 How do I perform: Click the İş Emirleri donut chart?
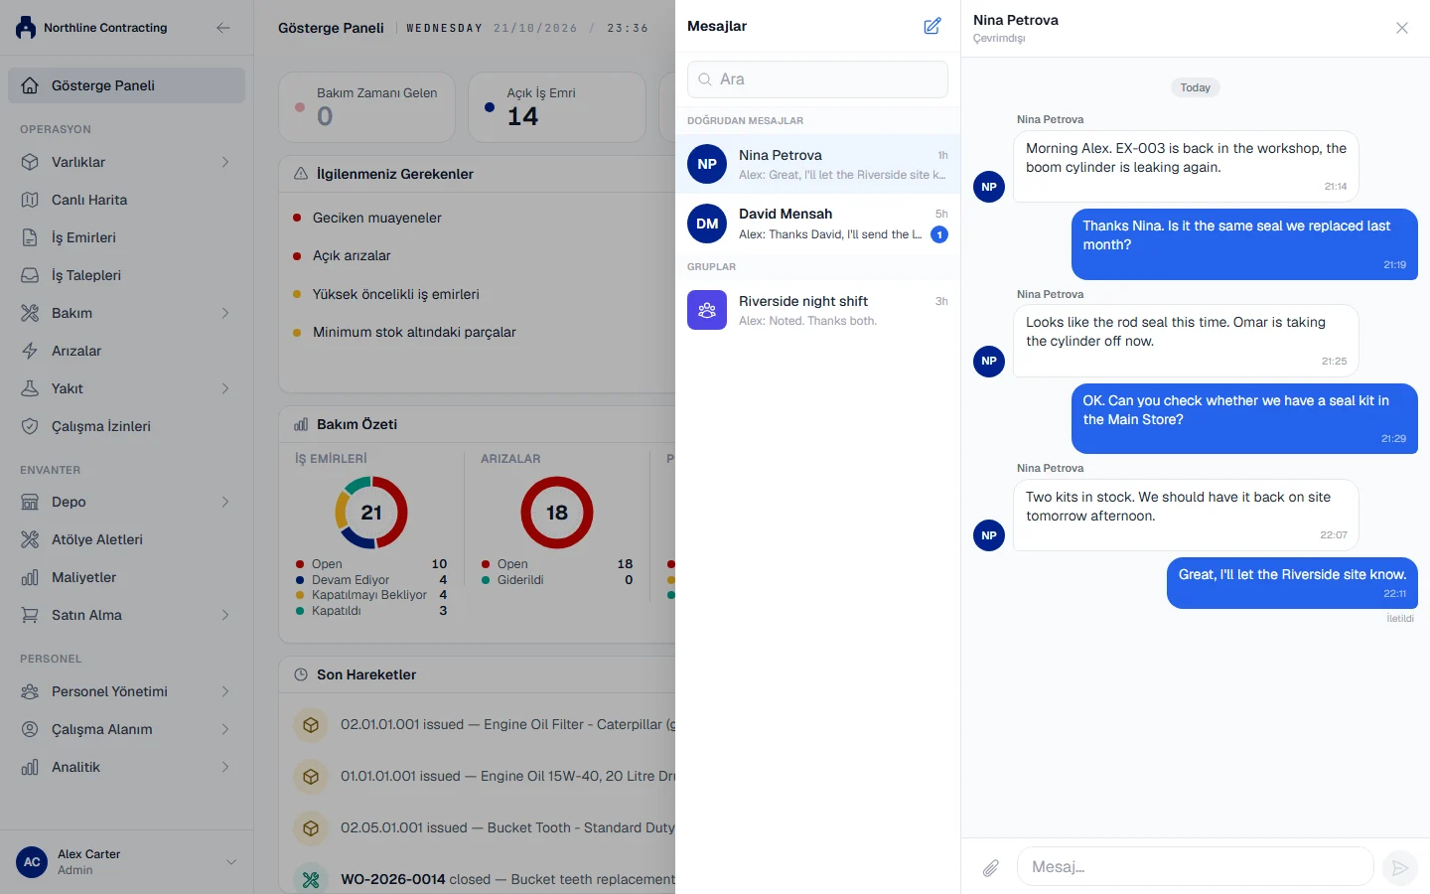[371, 513]
